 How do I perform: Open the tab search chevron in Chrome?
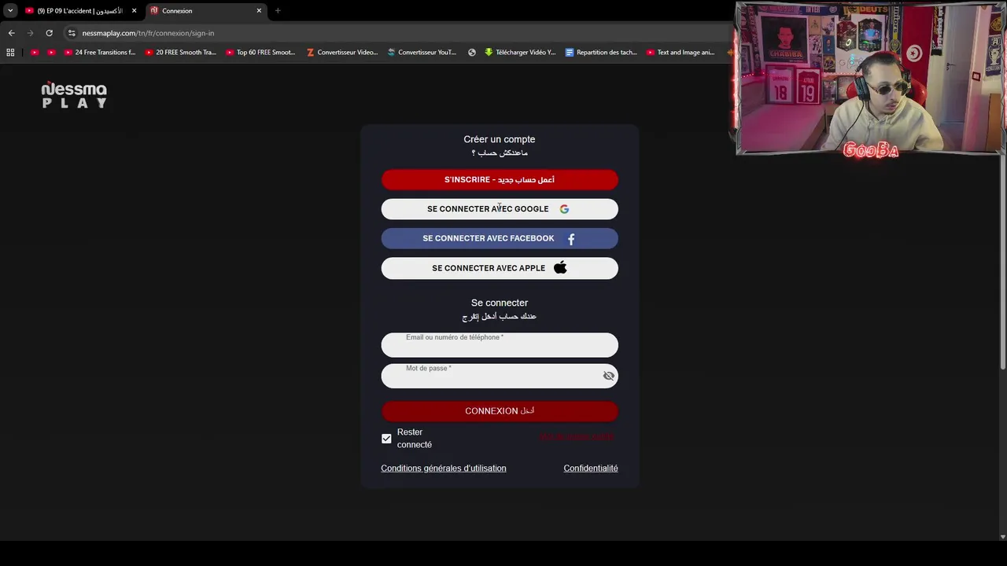pos(10,11)
